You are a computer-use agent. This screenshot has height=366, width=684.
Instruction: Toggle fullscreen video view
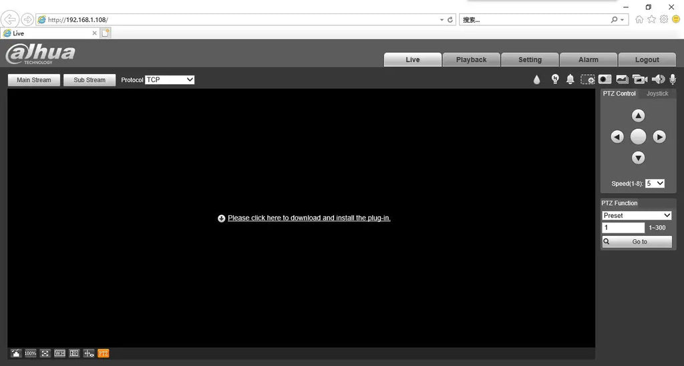[45, 353]
